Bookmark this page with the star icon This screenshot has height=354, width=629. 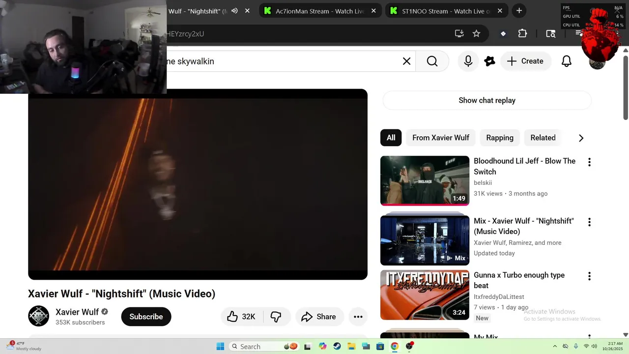(476, 33)
